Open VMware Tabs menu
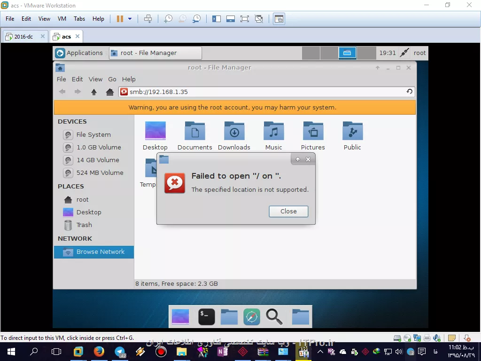The height and width of the screenshot is (361, 481). (x=79, y=19)
